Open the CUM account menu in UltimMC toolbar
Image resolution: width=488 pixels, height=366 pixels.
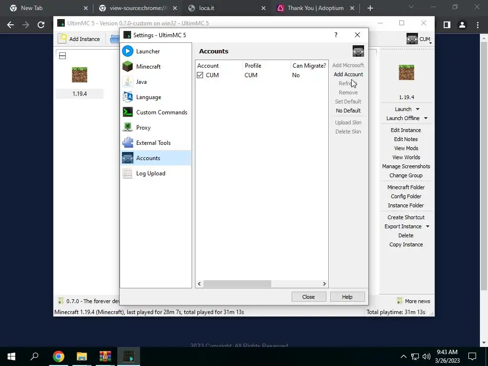(419, 39)
